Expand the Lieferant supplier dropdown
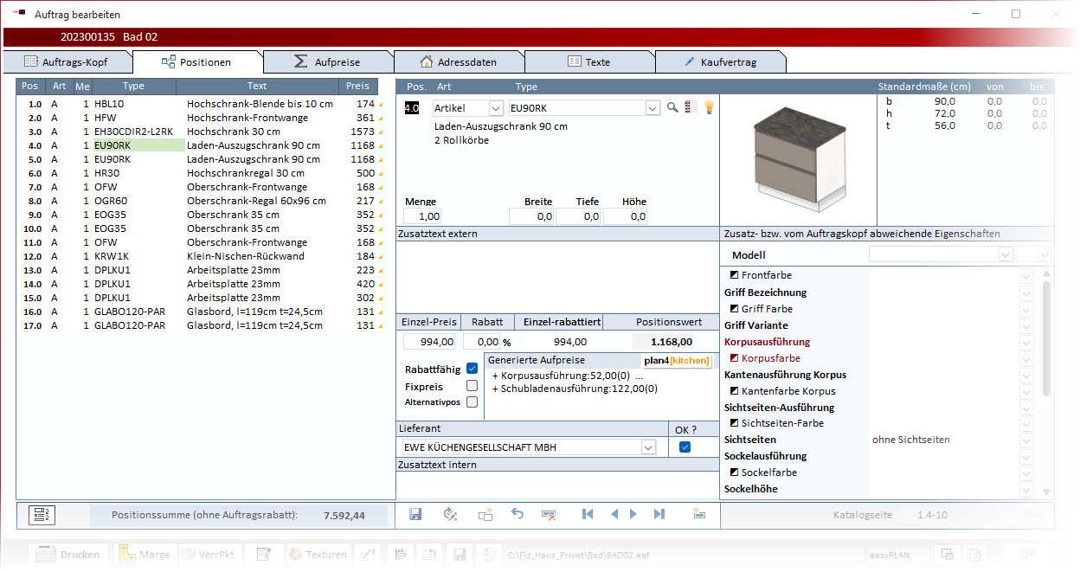 tap(647, 447)
